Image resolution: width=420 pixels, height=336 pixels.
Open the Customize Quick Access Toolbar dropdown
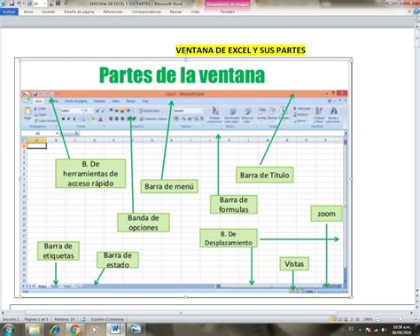coord(66,4)
